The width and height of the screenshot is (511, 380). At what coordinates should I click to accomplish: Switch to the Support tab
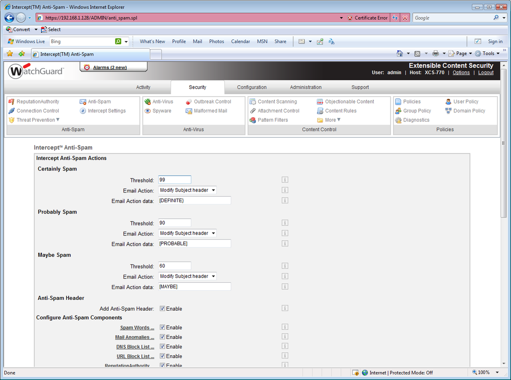point(360,87)
